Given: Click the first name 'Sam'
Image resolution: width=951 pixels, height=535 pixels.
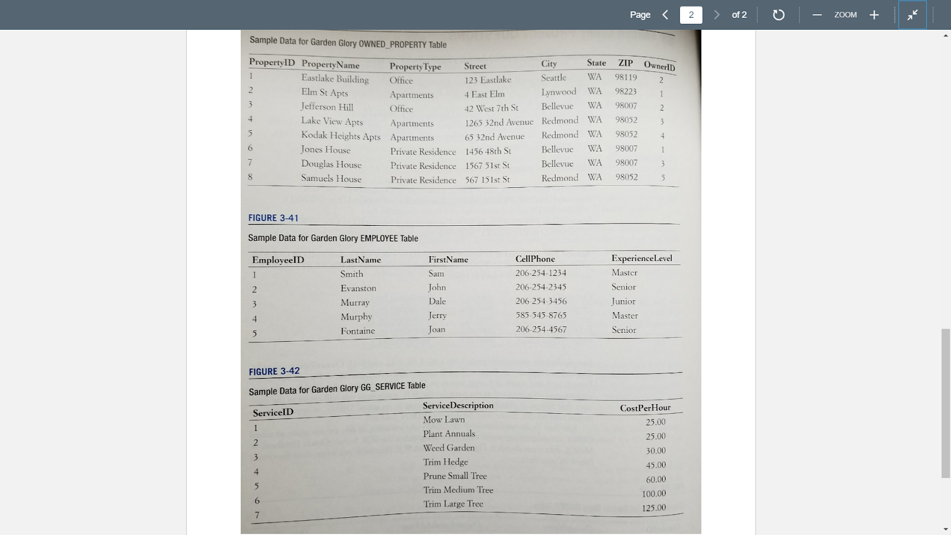Looking at the screenshot, I should [x=436, y=273].
